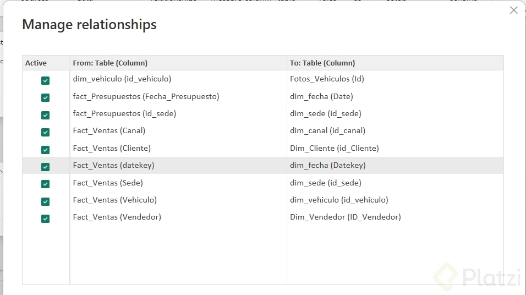Disable the Fact_Ventas (Vendedor) relationship checkbox
This screenshot has height=295, width=526.
[x=45, y=218]
